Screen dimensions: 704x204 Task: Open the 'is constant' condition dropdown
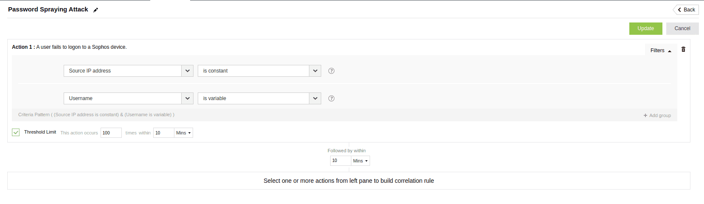315,71
